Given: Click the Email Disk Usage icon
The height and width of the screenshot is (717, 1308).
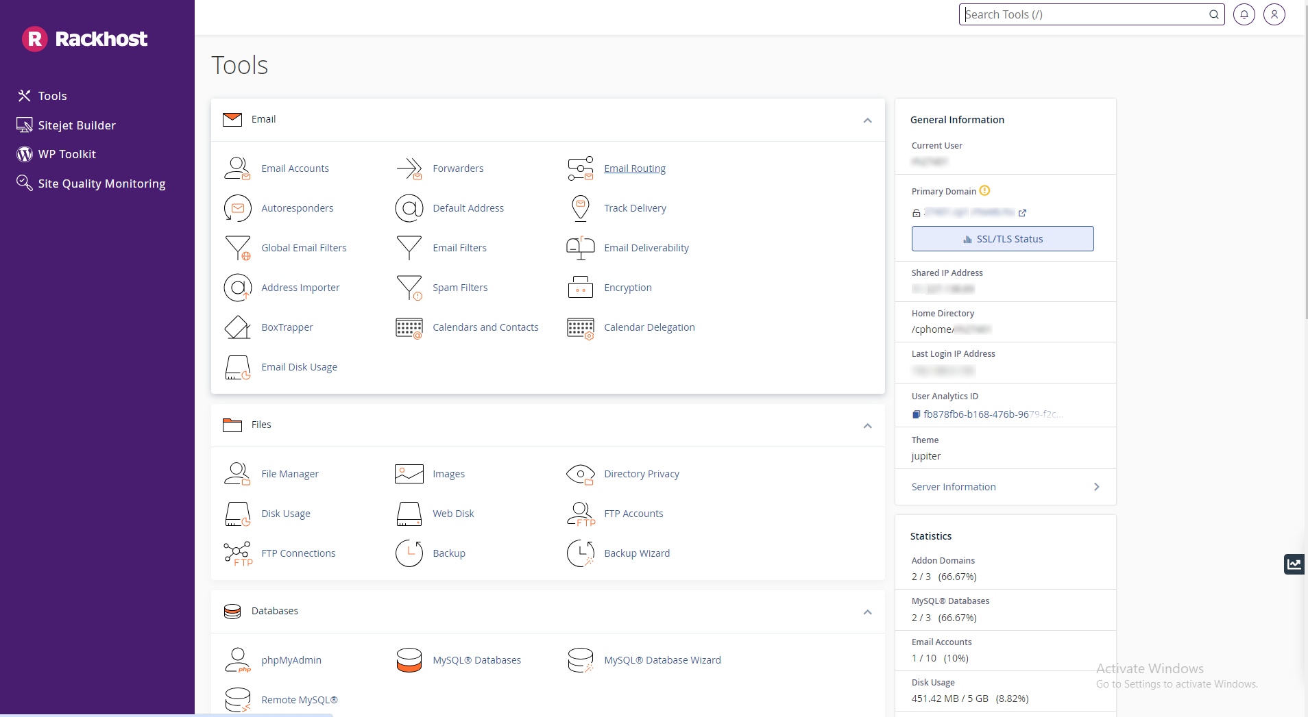Looking at the screenshot, I should point(237,367).
